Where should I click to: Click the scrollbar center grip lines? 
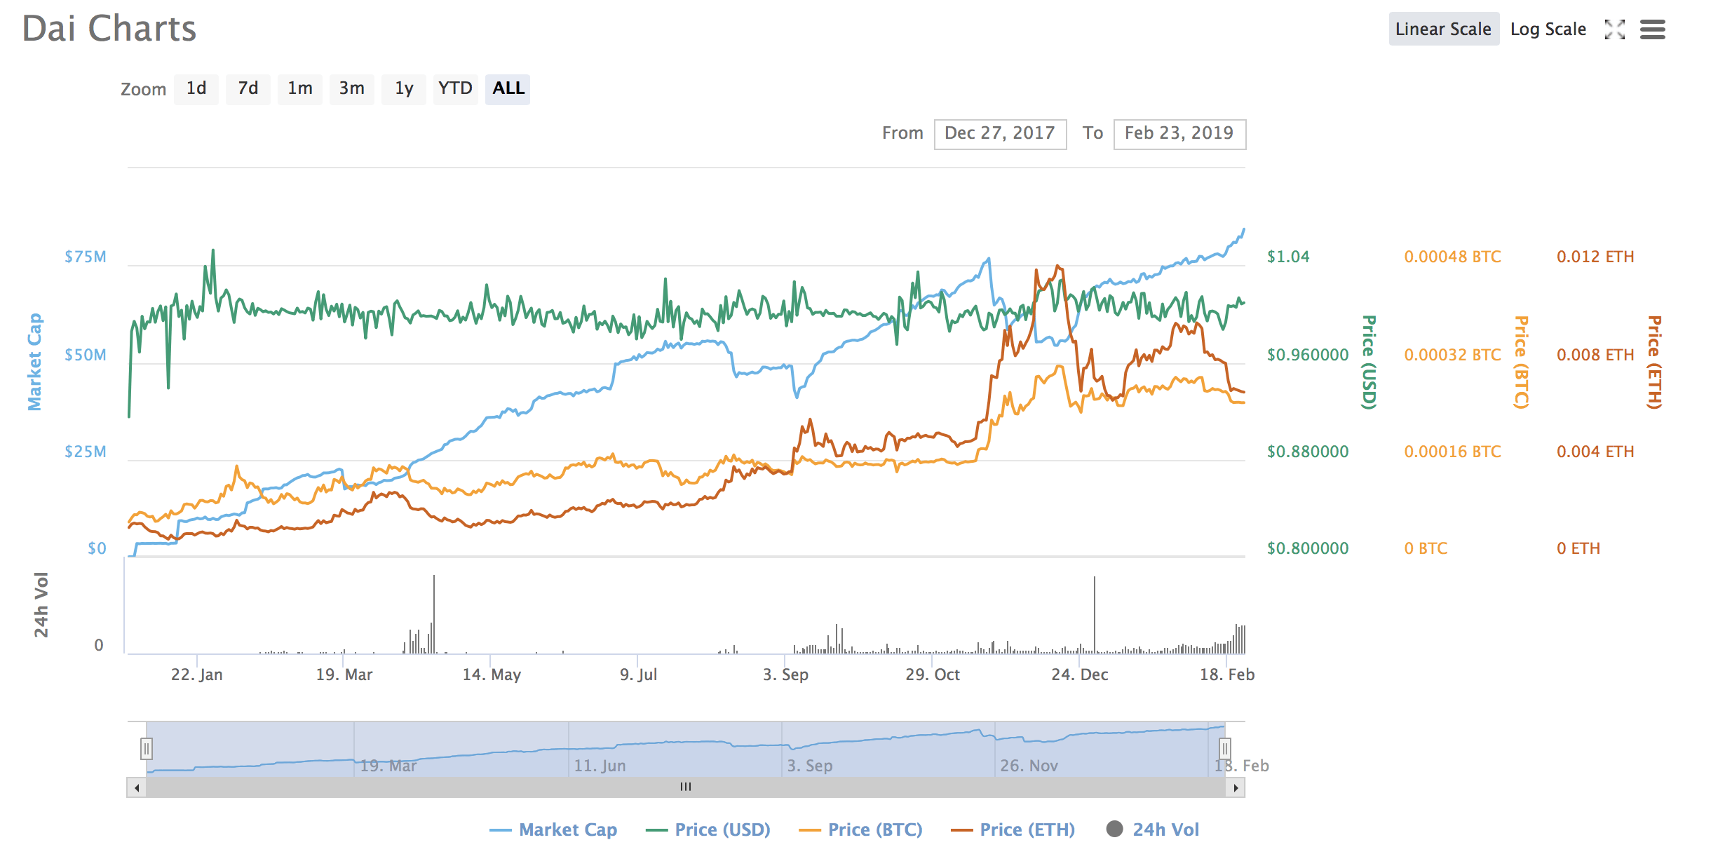click(x=686, y=787)
